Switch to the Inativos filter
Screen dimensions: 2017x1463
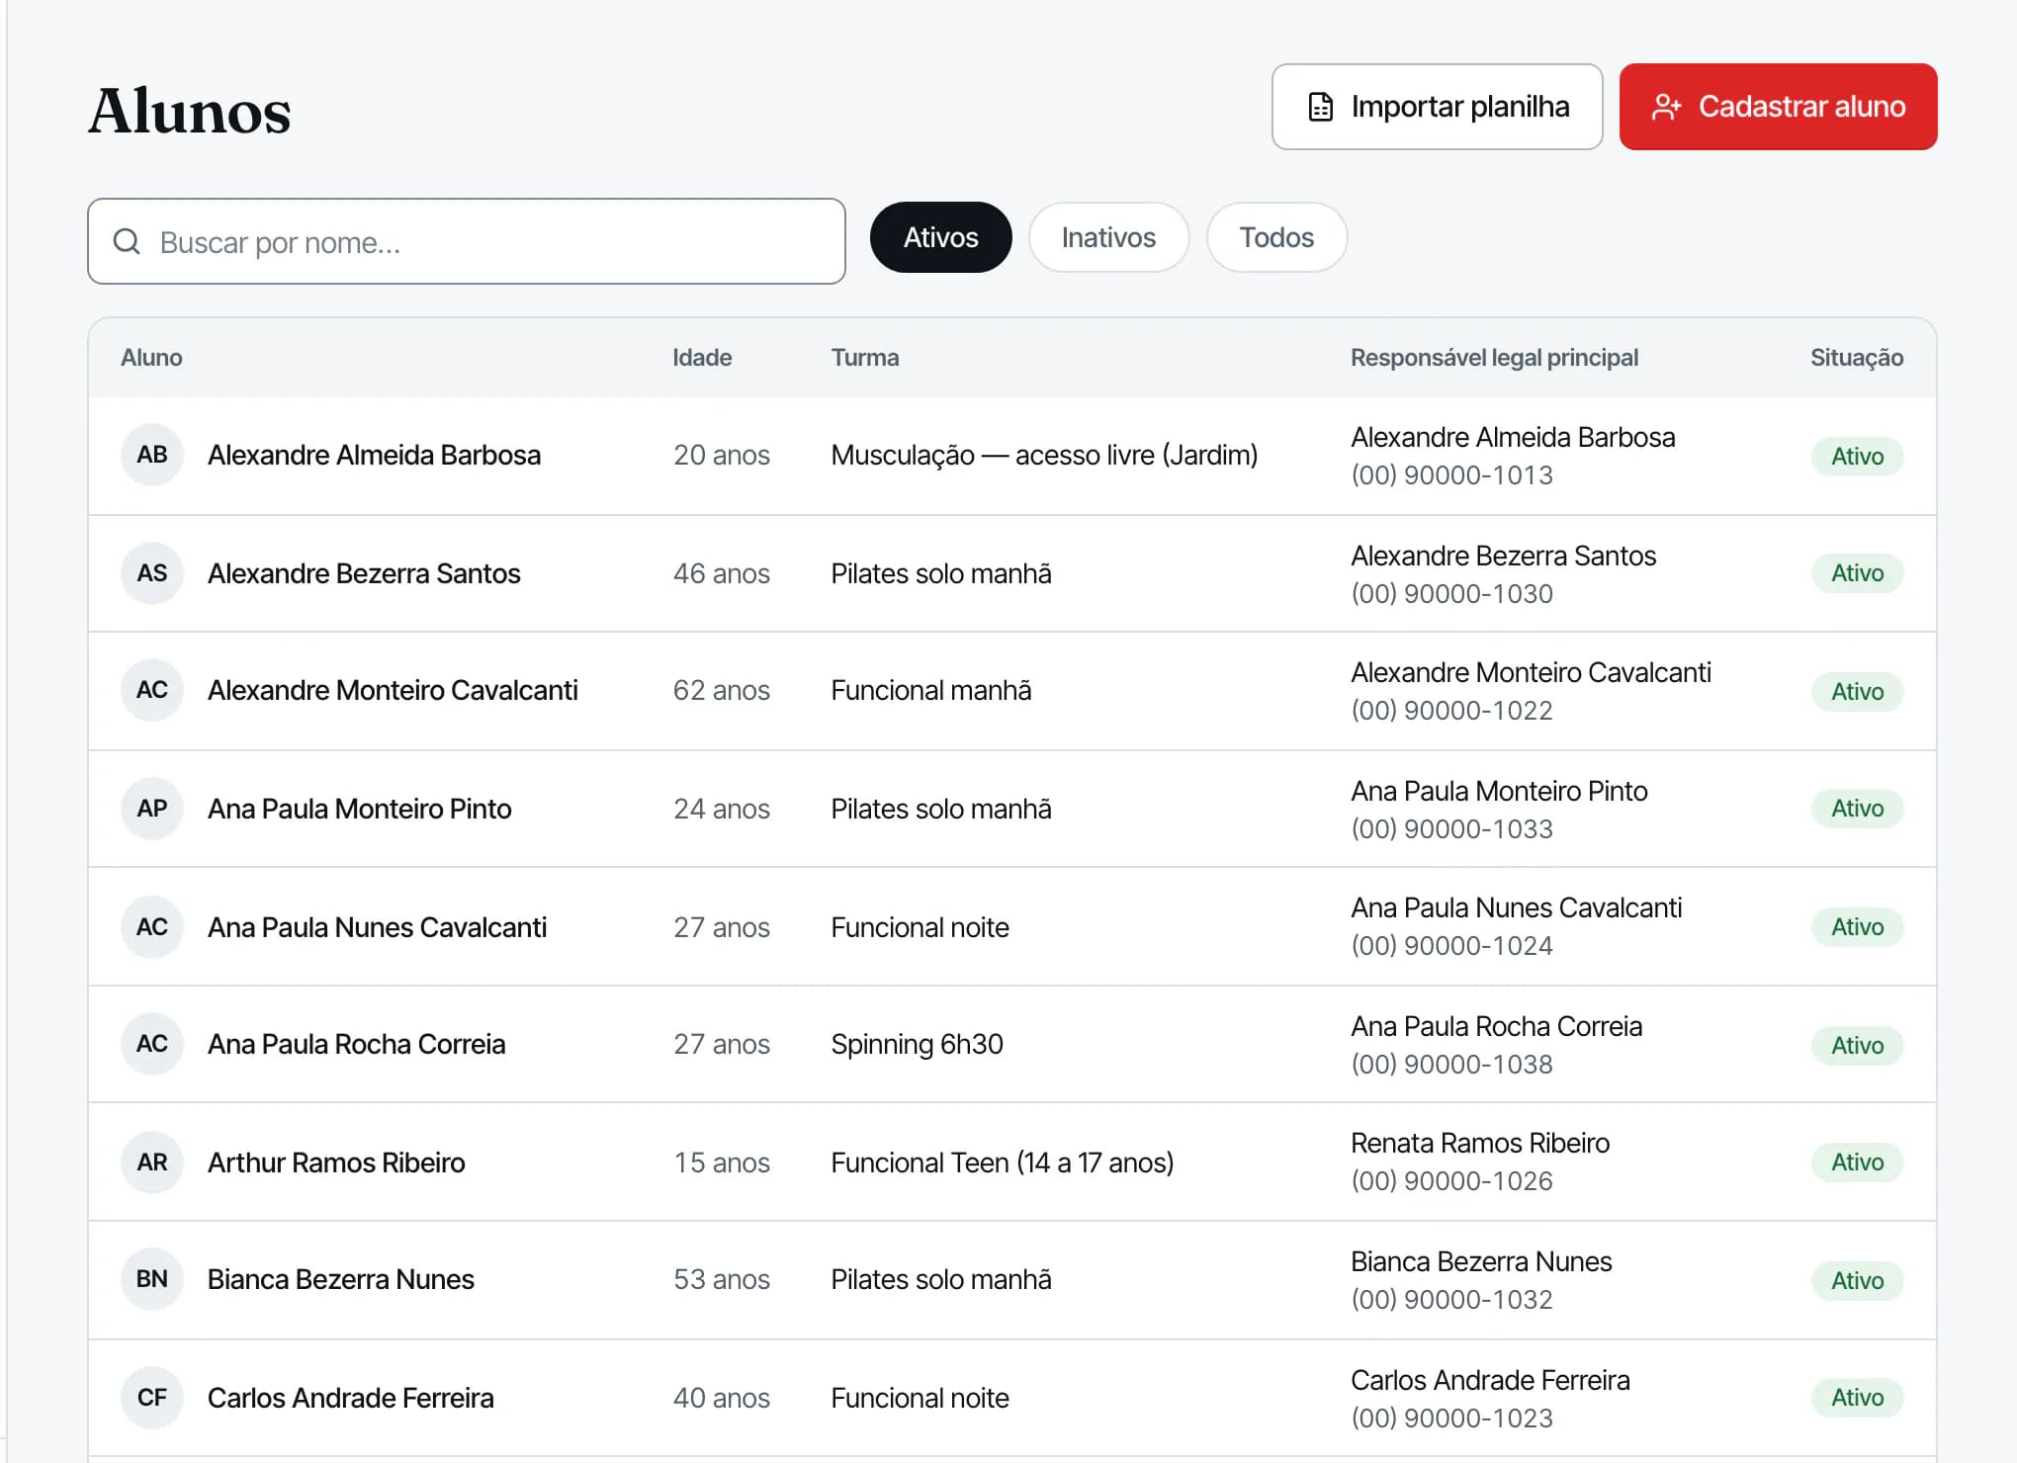[x=1108, y=237]
